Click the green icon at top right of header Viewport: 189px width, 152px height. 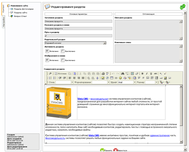coord(183,7)
